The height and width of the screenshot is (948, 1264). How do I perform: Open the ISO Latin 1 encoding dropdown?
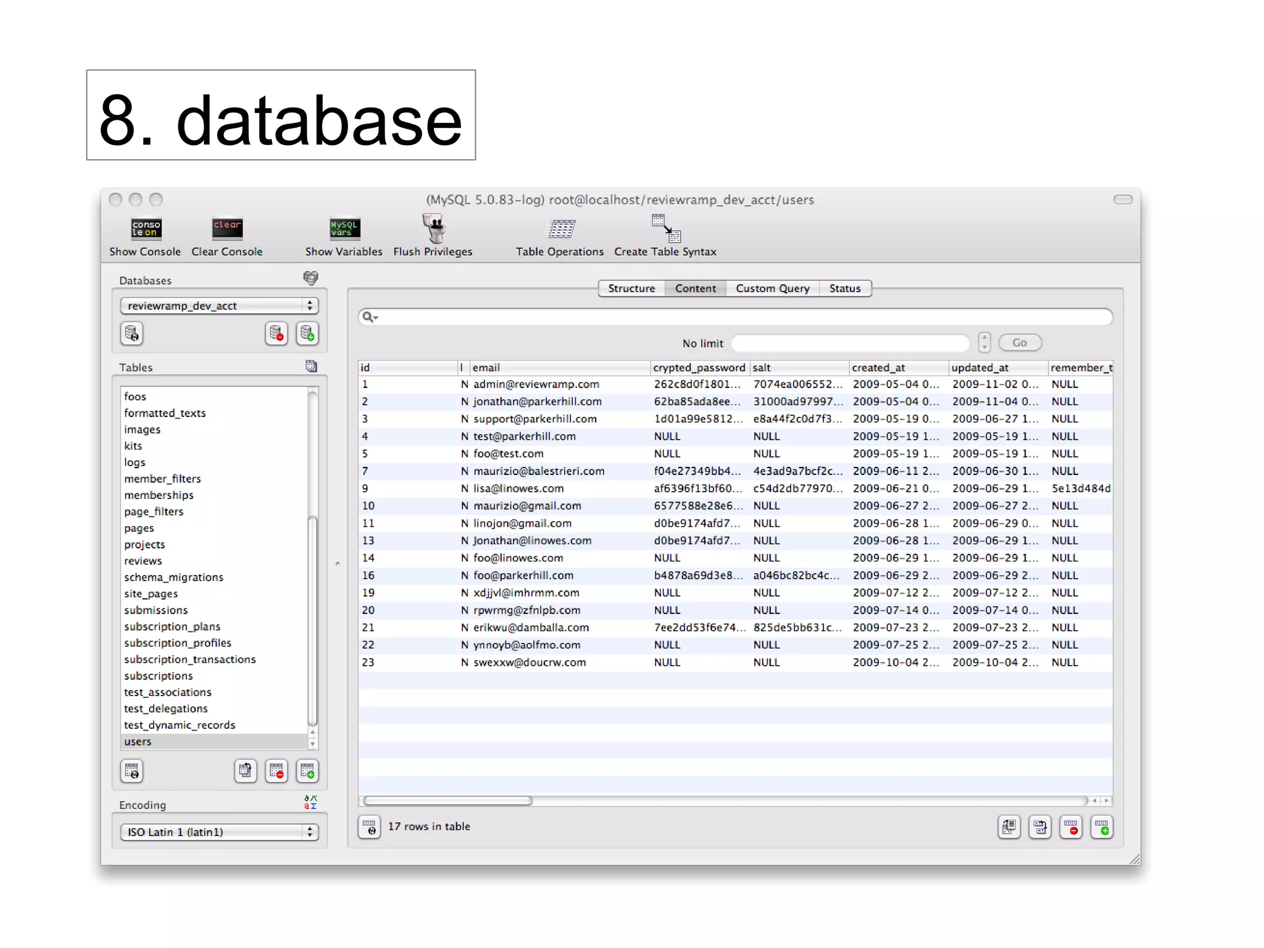(219, 832)
